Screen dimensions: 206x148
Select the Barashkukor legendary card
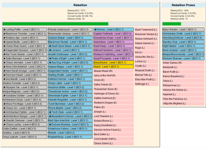tap(113, 63)
